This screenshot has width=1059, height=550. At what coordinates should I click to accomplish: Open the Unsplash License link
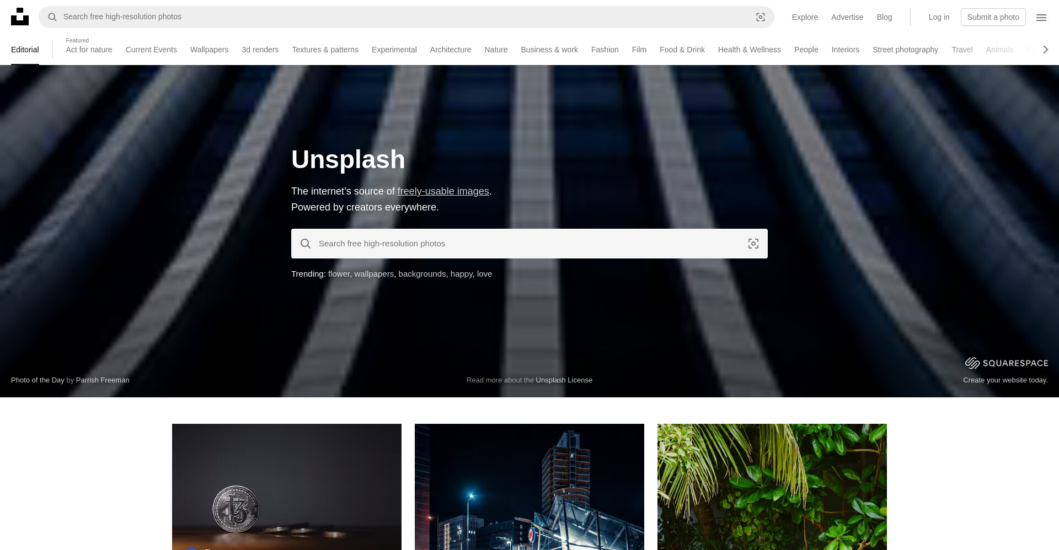coord(564,380)
